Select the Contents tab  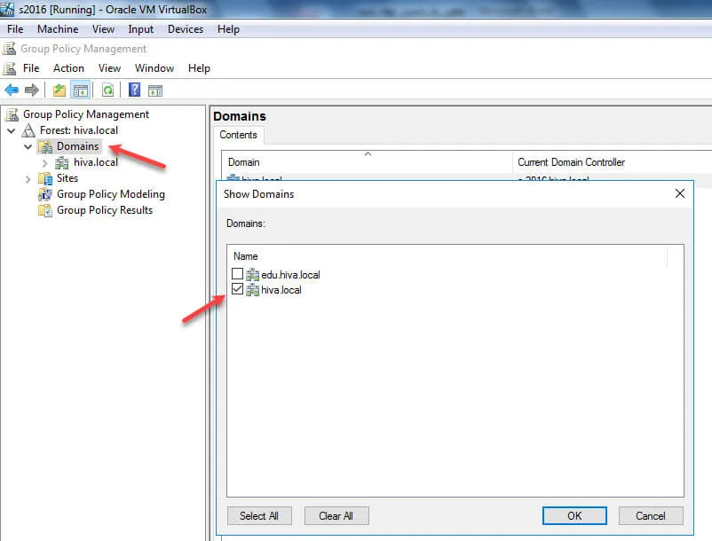pos(239,135)
